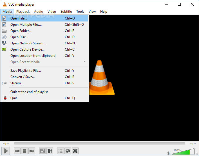Open the Video menu
This screenshot has height=156, width=199.
52,12
